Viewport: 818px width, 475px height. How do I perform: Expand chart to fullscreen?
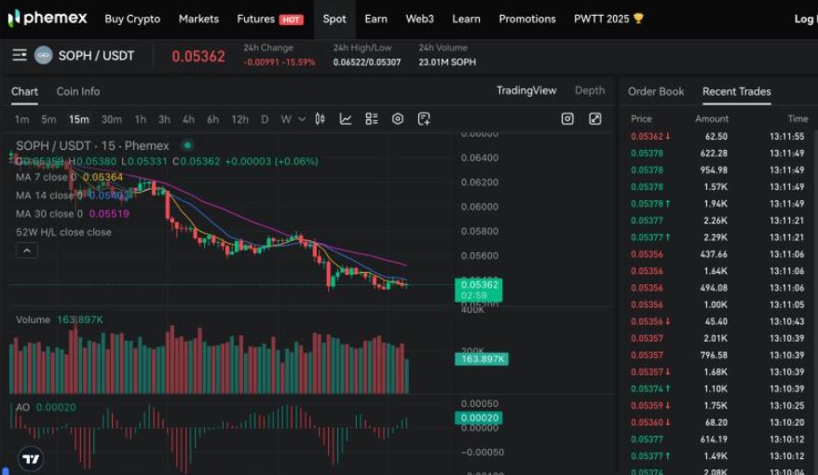[x=595, y=119]
